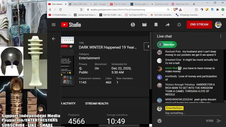The width and height of the screenshot is (226, 127).
Task: Expand hidden bookmarks chevron
Action: 222,15
